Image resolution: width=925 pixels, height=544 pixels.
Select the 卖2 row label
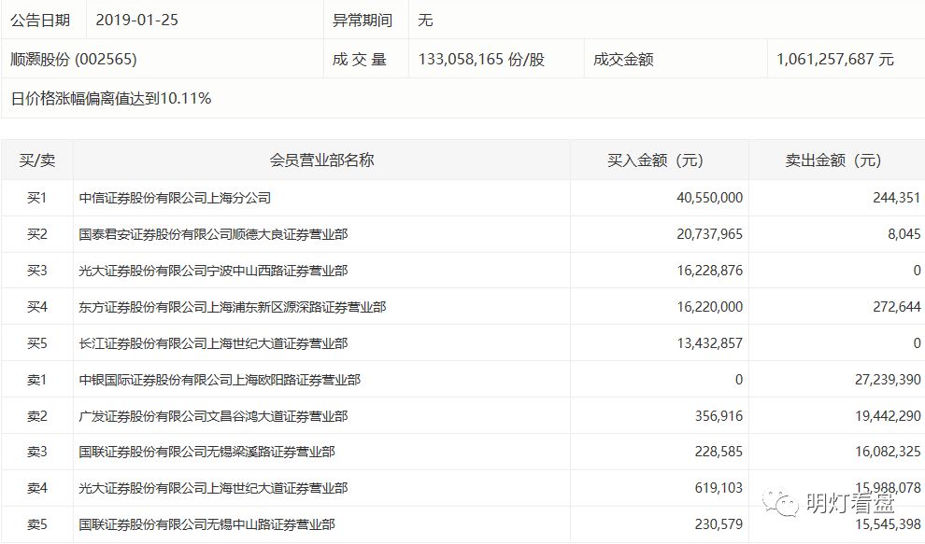(36, 417)
